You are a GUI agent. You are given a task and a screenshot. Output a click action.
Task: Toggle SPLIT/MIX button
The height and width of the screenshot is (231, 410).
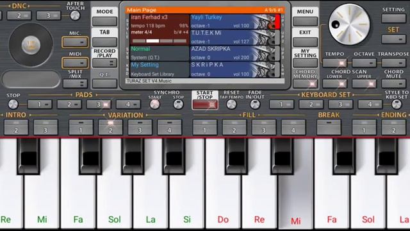tap(75, 83)
